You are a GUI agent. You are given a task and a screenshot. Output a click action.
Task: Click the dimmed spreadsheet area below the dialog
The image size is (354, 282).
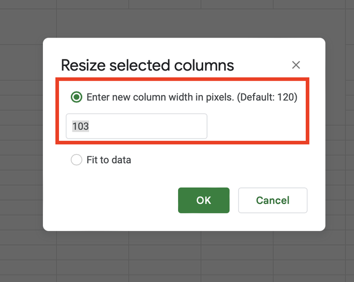(x=177, y=257)
